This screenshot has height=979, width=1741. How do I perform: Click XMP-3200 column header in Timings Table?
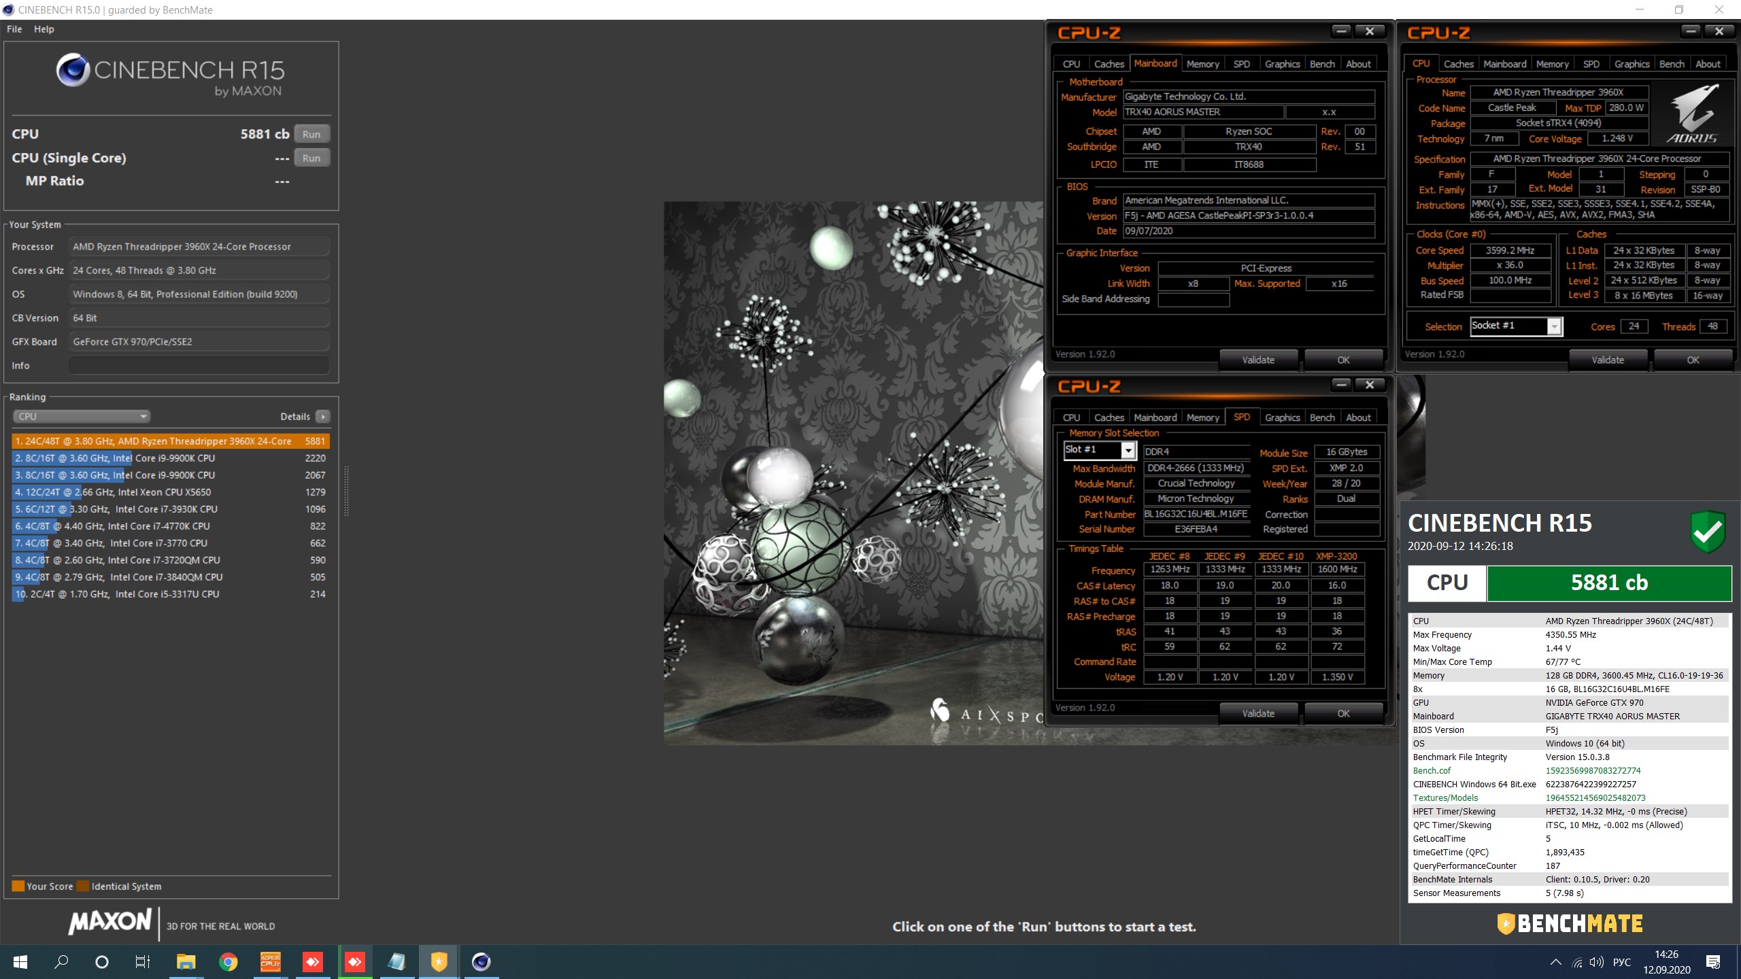pyautogui.click(x=1336, y=556)
